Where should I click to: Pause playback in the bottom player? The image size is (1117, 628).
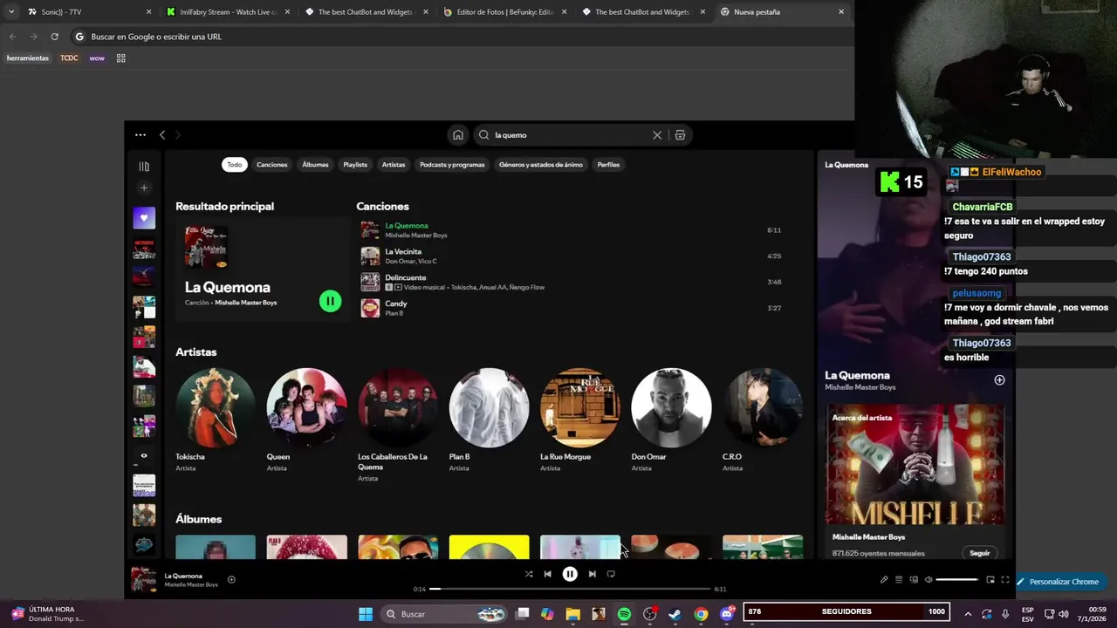pyautogui.click(x=570, y=574)
